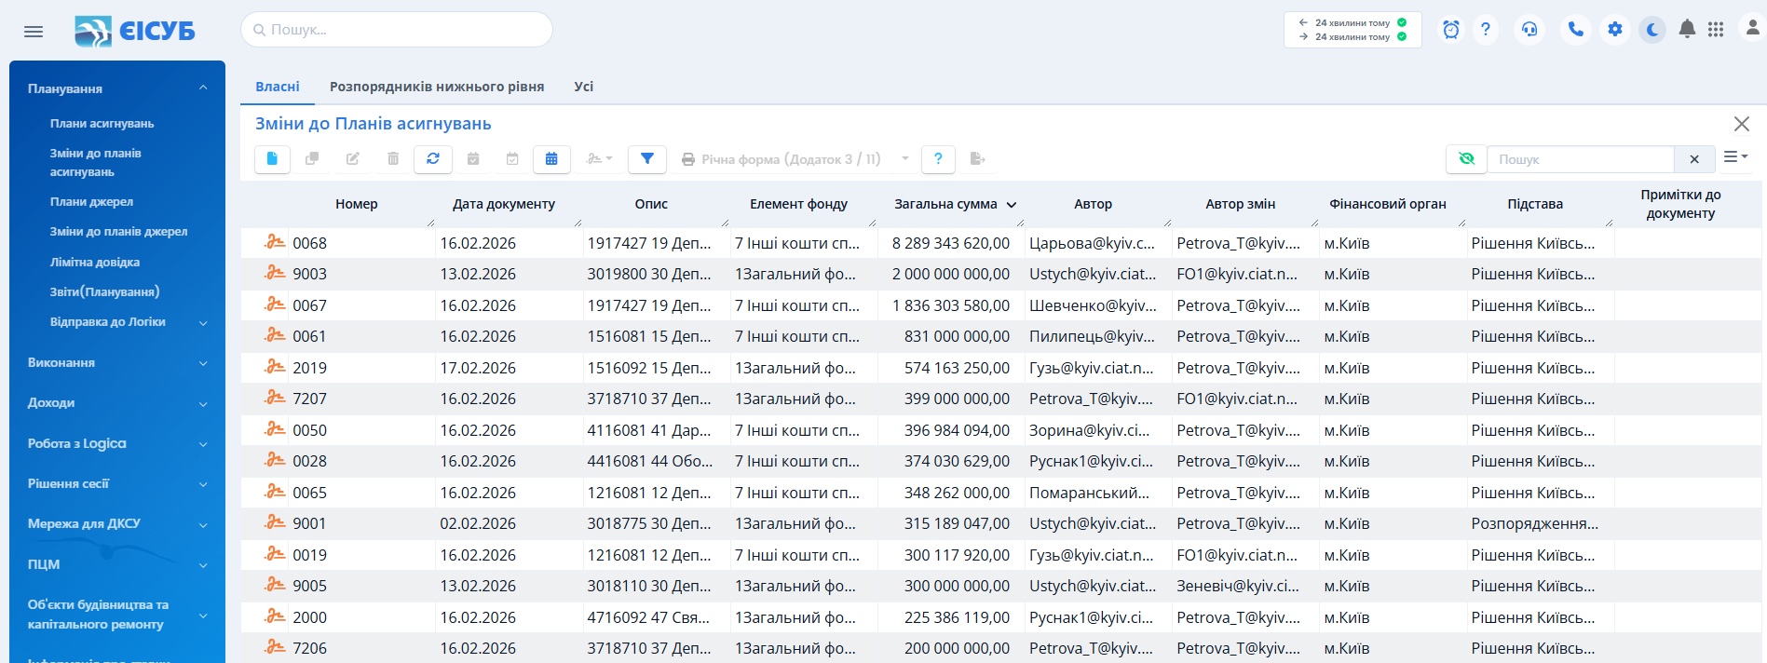The height and width of the screenshot is (663, 1767).
Task: Toggle the green crossed-eye visibility button
Action: 1466,159
